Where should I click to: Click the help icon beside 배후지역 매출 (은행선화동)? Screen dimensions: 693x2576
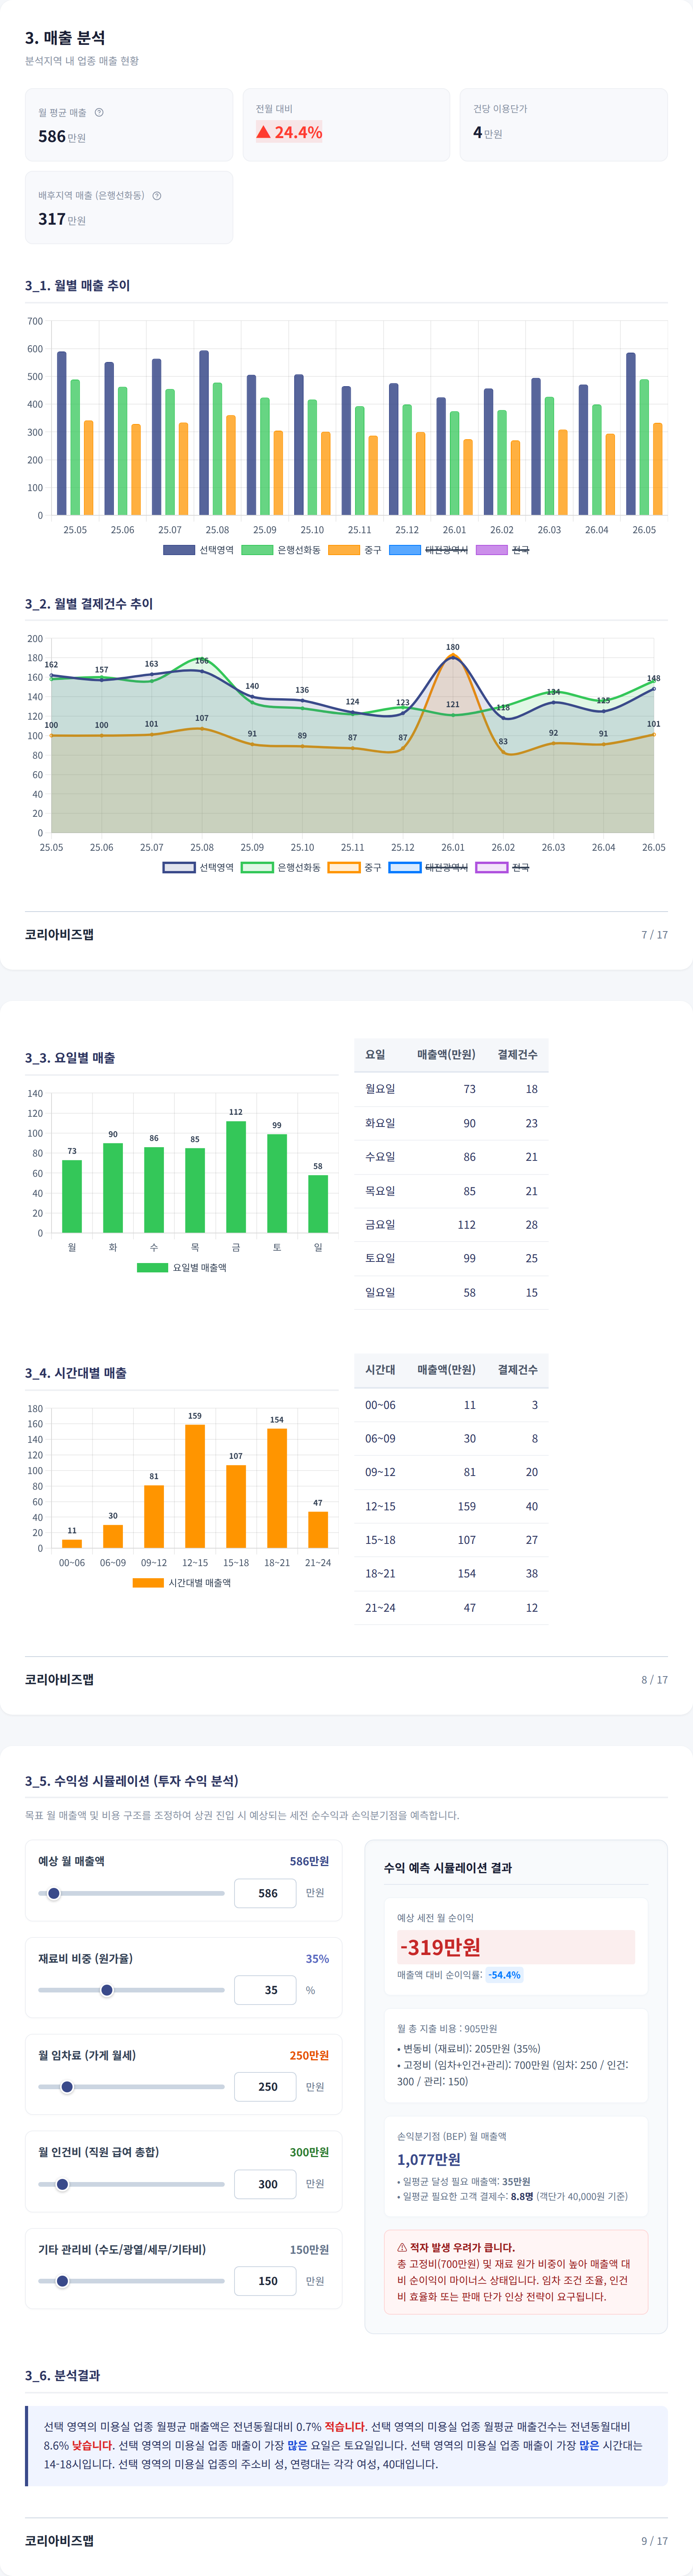157,195
